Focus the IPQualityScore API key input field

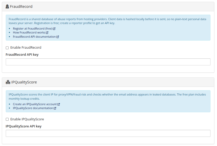pyautogui.click(x=108, y=133)
